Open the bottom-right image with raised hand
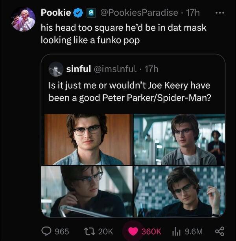236x241 pixels. click(x=179, y=191)
